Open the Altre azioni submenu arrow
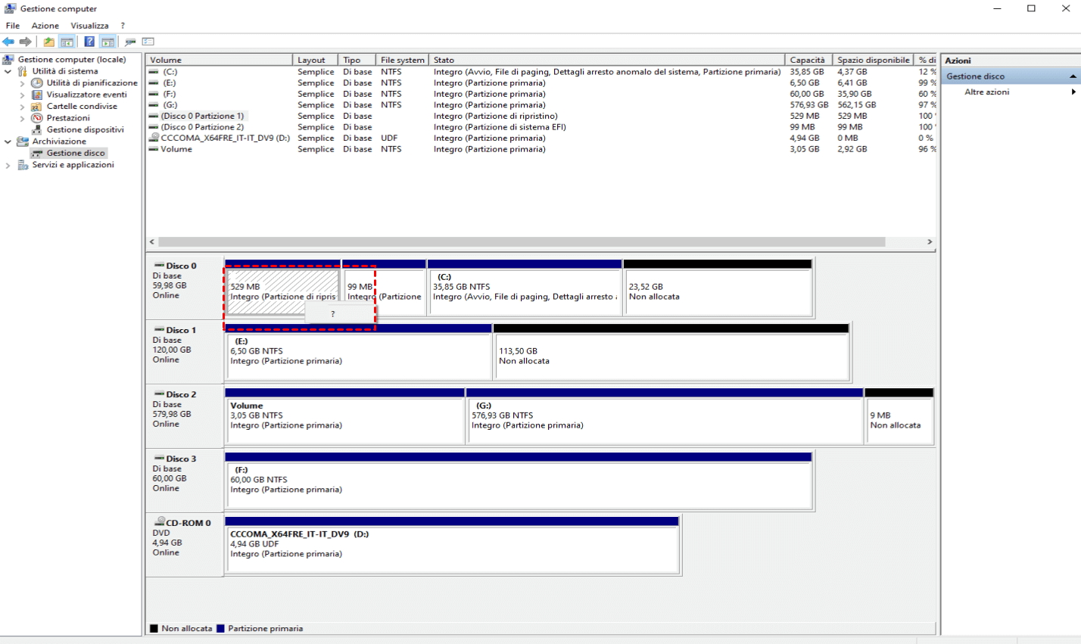 point(1073,92)
